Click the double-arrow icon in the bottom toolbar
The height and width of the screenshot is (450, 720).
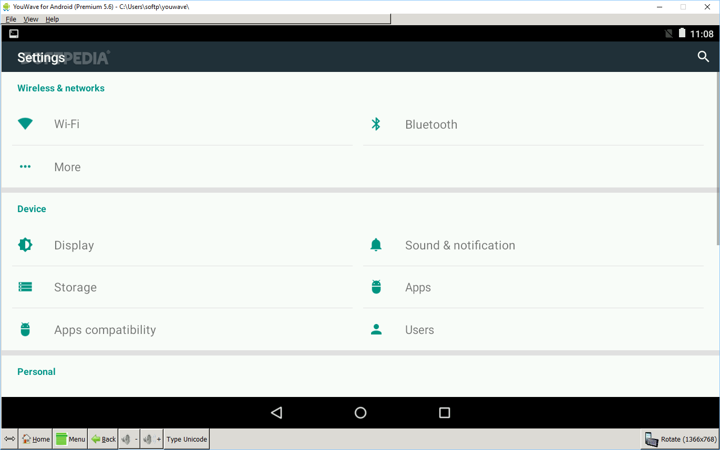(9, 439)
